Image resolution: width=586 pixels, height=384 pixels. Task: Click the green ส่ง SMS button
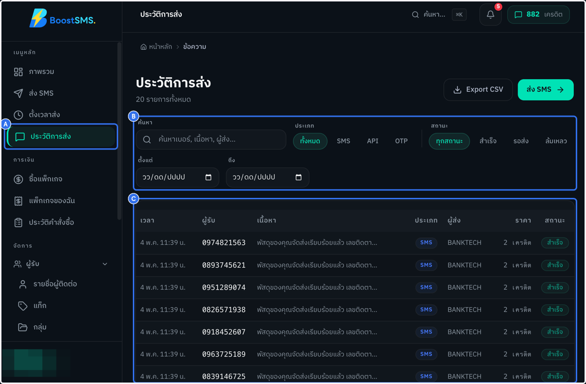pyautogui.click(x=545, y=90)
